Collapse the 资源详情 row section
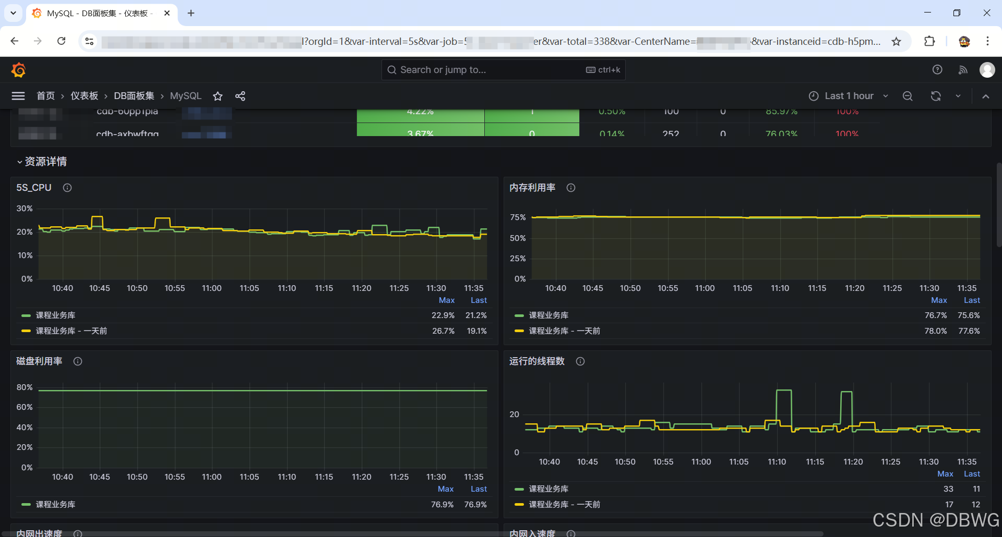The image size is (1002, 537). click(x=42, y=162)
